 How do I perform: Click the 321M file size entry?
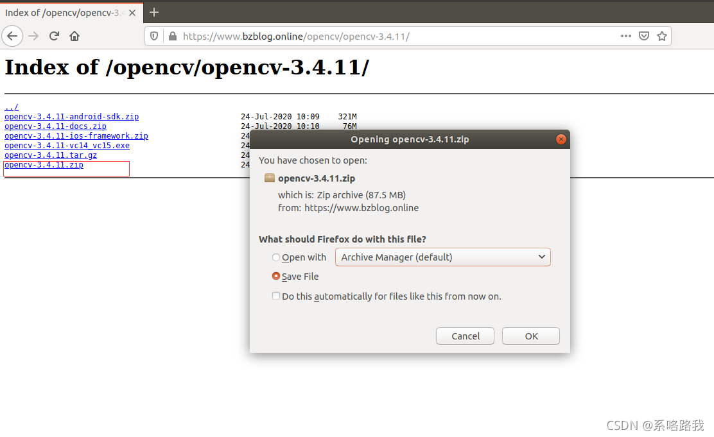click(x=347, y=117)
